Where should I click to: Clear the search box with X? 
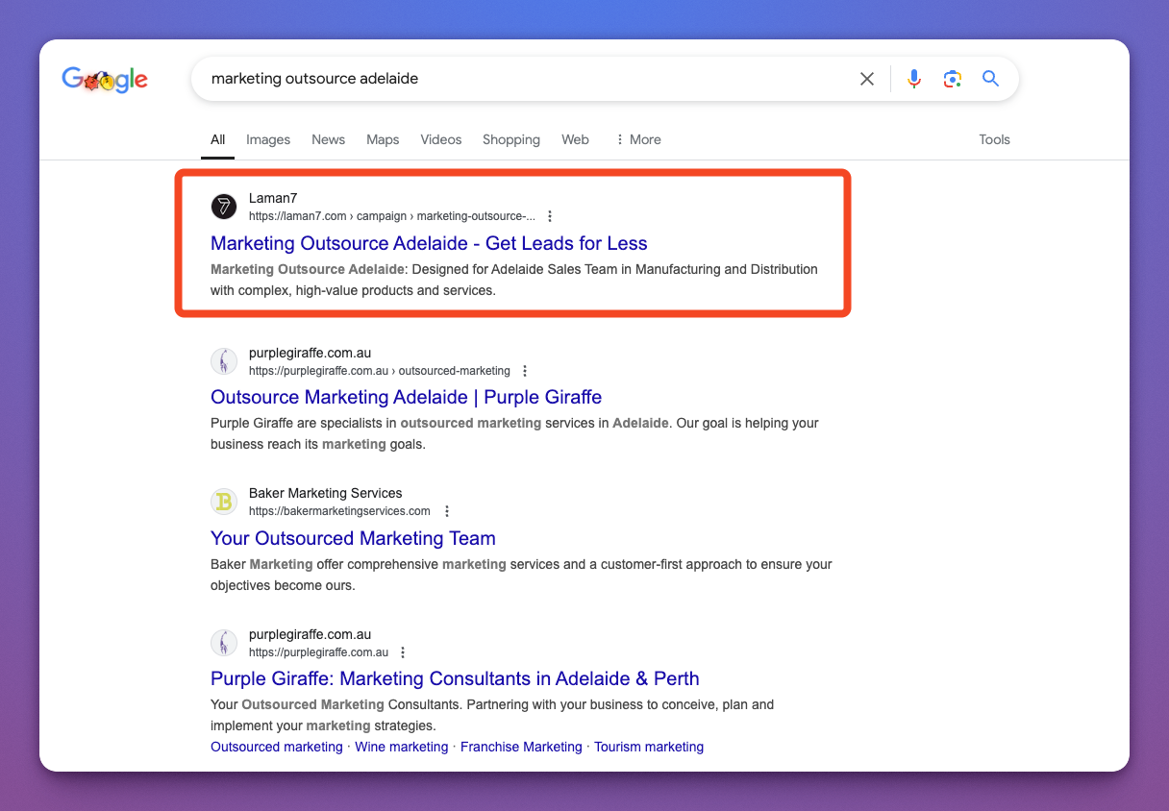tap(866, 79)
